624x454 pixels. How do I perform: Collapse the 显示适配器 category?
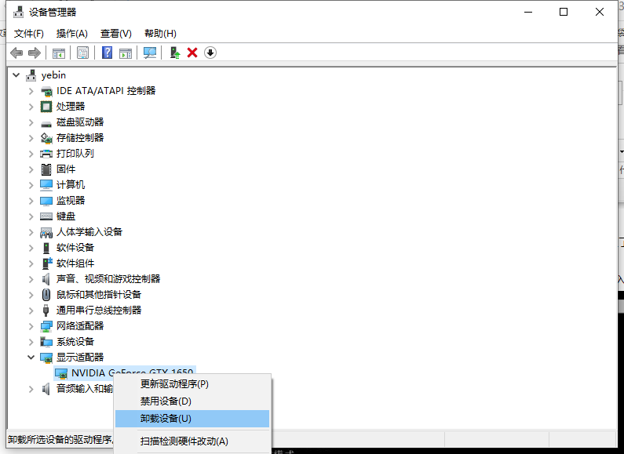(31, 358)
